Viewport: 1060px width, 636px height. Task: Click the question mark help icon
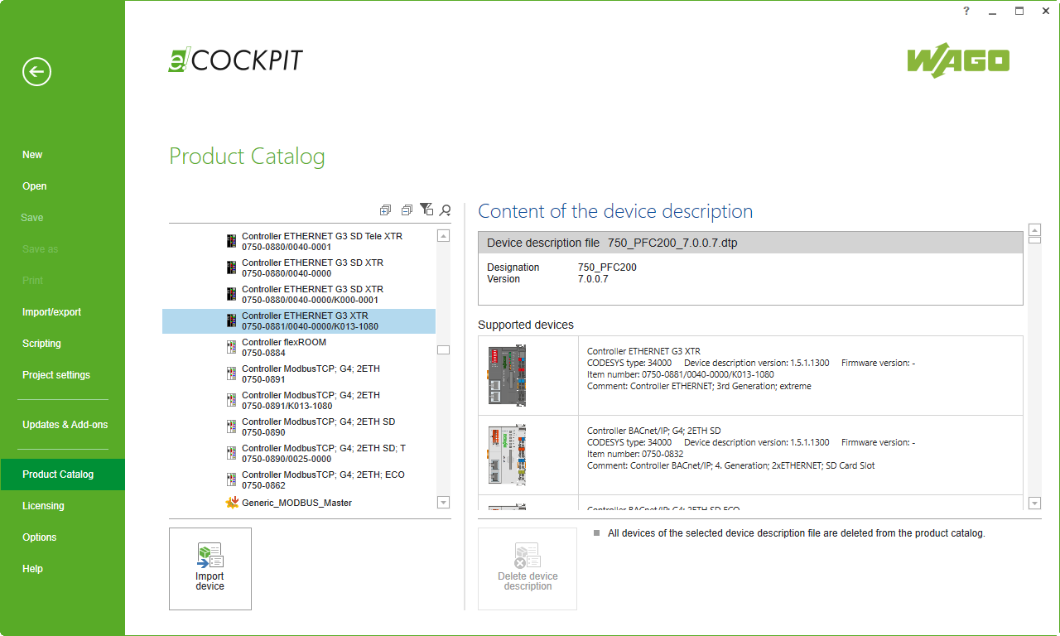pos(966,11)
